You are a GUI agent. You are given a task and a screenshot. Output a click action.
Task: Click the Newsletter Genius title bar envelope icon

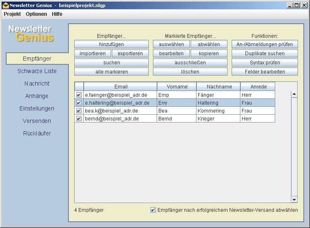click(x=5, y=5)
